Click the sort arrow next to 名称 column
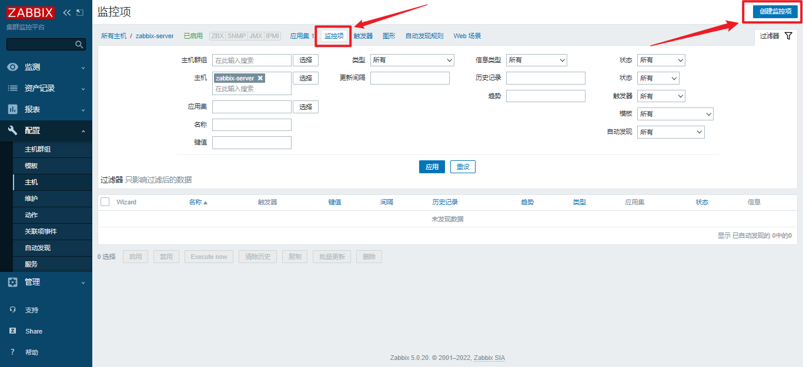 click(x=205, y=203)
